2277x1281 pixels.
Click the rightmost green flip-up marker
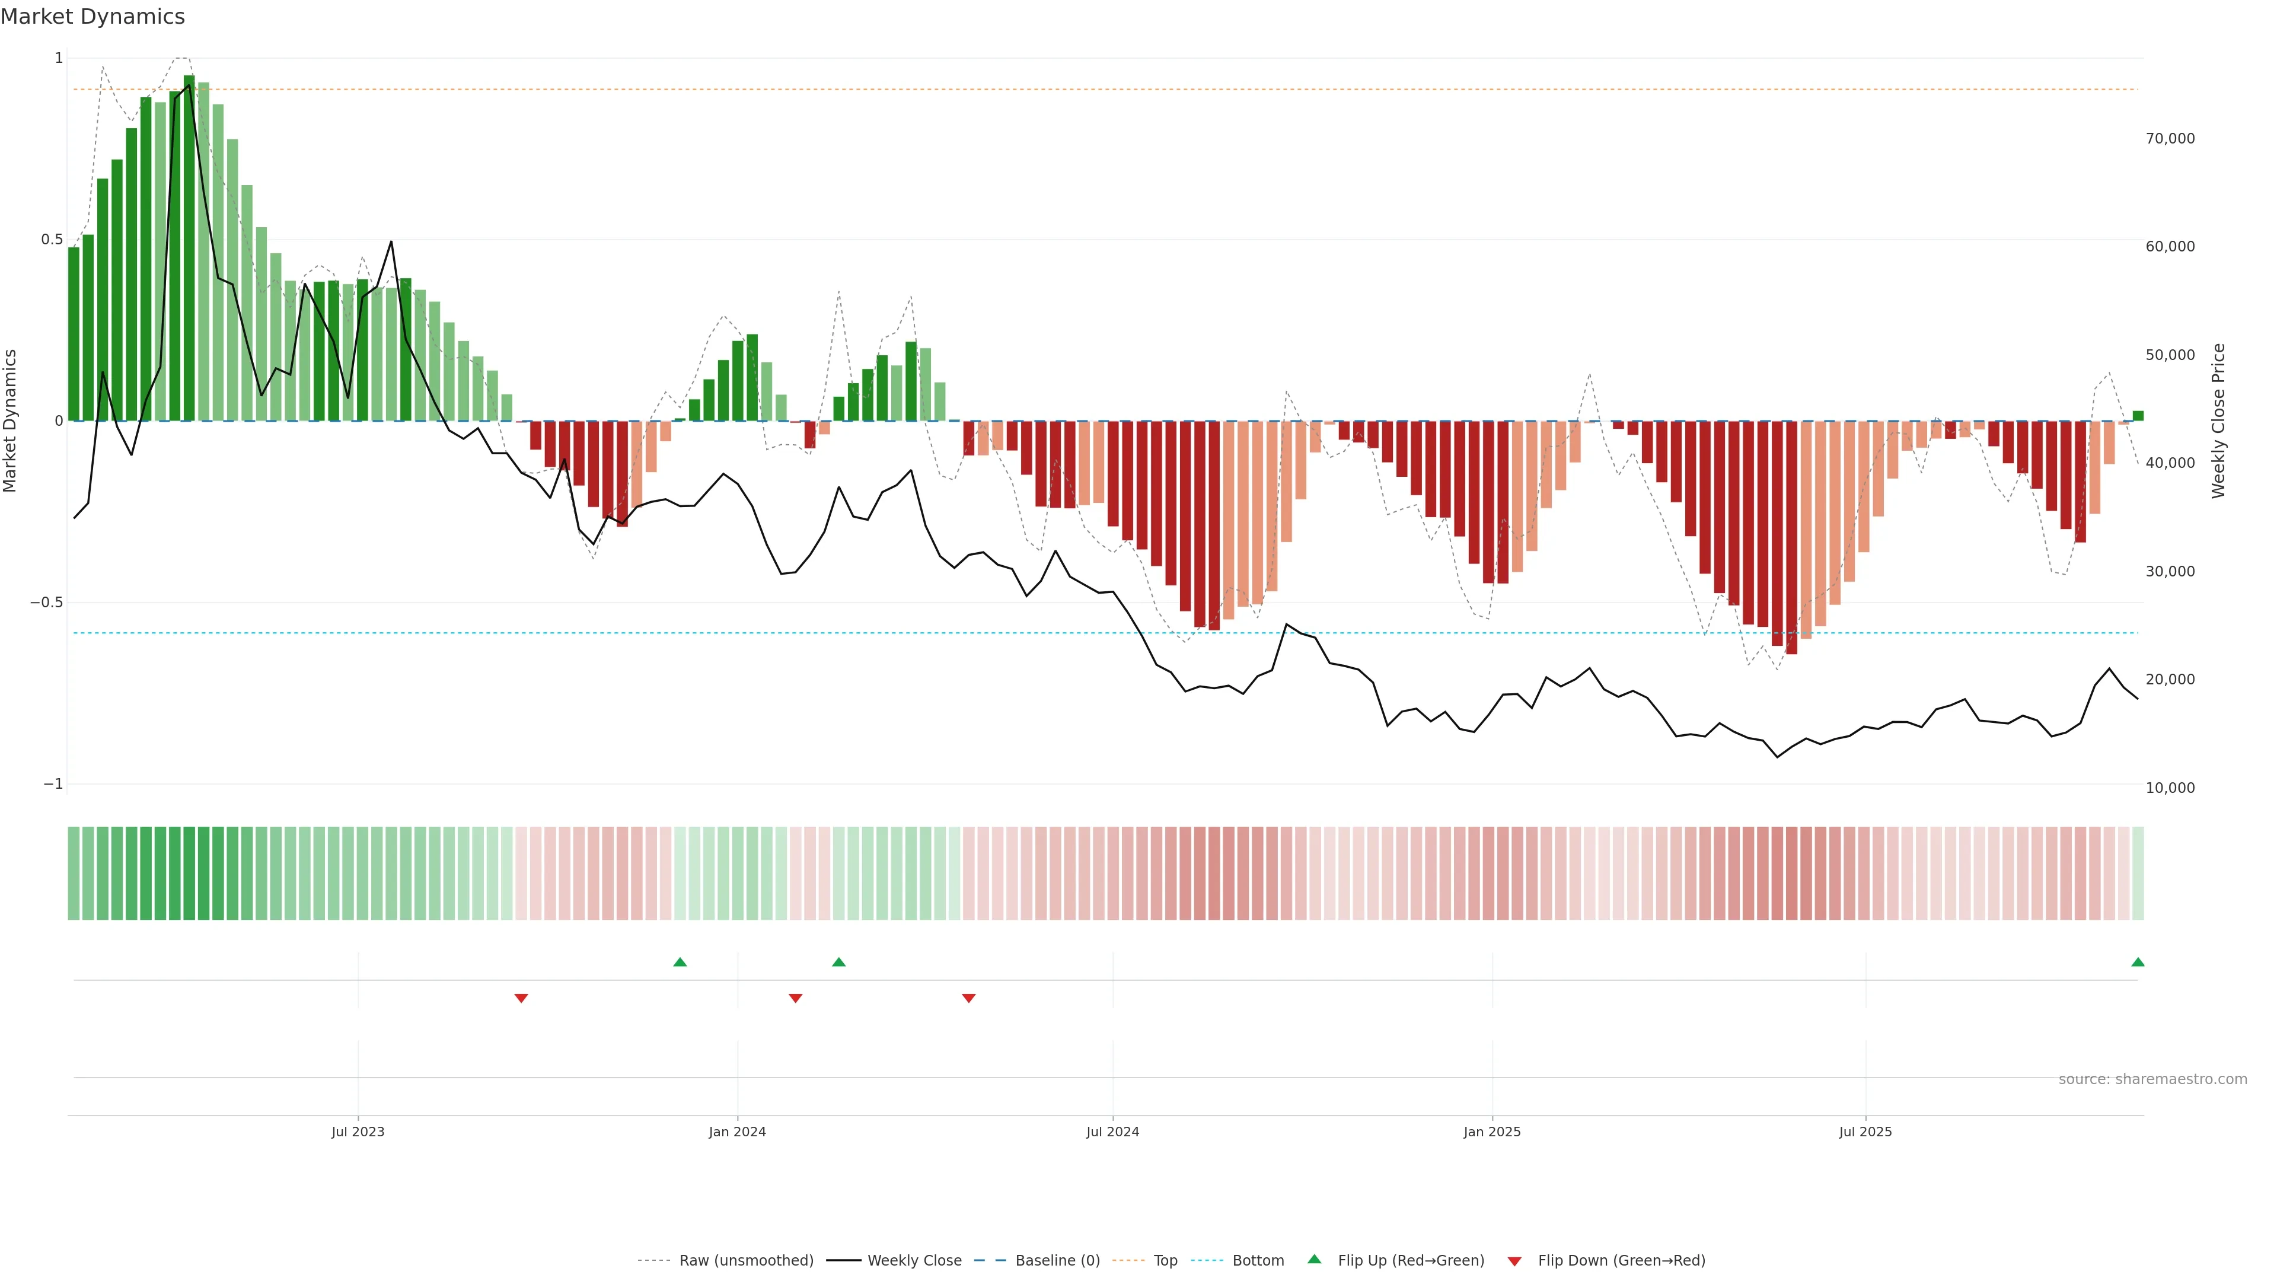point(2137,962)
